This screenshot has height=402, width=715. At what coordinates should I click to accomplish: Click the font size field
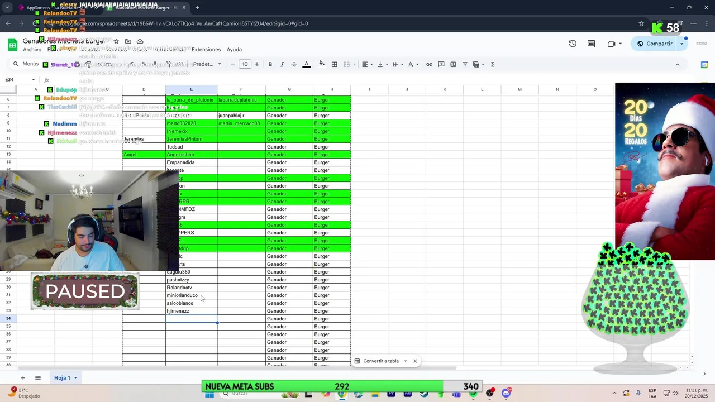[x=245, y=64]
